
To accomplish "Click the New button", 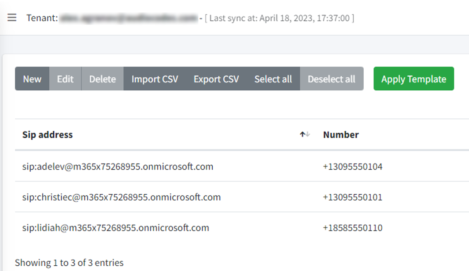I will coord(32,79).
